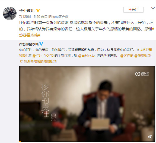Click the blue verified badge beside @悠游星攻略
The height and width of the screenshot is (143, 156).
click(41, 44)
